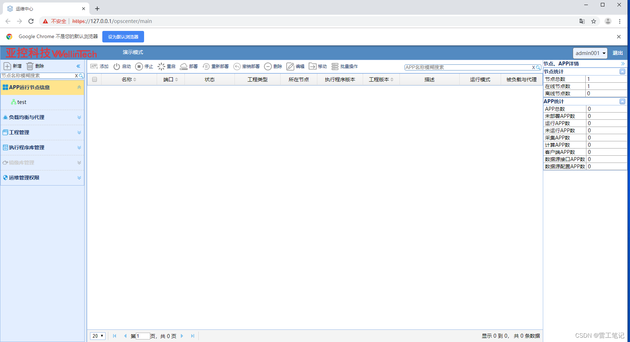Open the page-size 20 dropdown

click(x=98, y=336)
